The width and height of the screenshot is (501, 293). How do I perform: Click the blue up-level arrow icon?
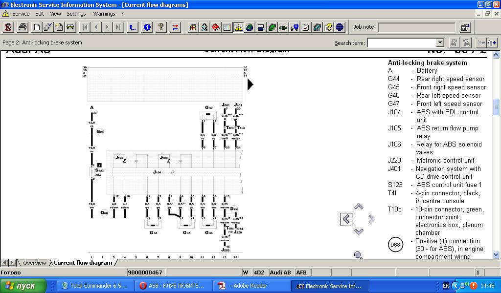click(x=133, y=27)
